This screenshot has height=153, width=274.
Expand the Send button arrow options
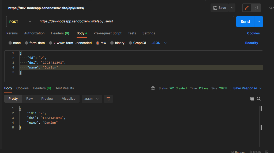point(259,22)
